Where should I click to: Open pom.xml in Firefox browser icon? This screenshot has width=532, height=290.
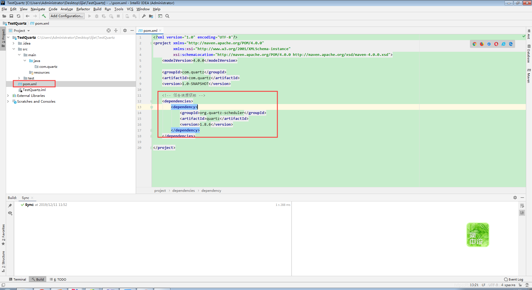[482, 44]
